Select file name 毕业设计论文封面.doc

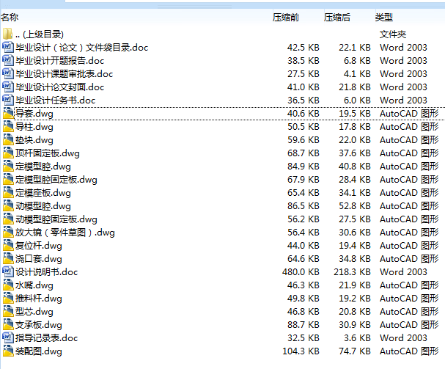click(60, 87)
